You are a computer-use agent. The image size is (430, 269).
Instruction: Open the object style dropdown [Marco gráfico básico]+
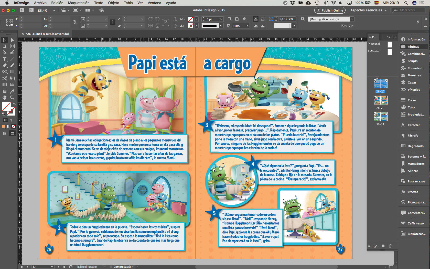click(352, 19)
